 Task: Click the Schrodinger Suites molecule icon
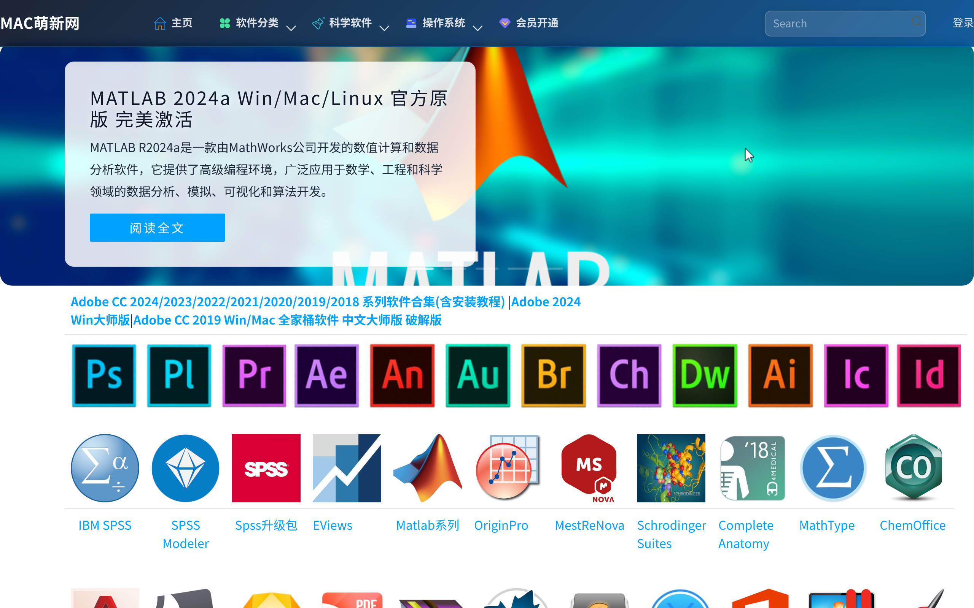[x=671, y=468]
